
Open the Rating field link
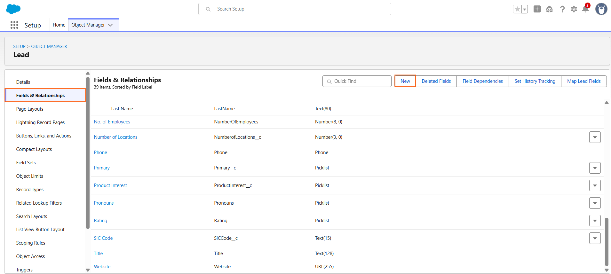[x=100, y=221]
